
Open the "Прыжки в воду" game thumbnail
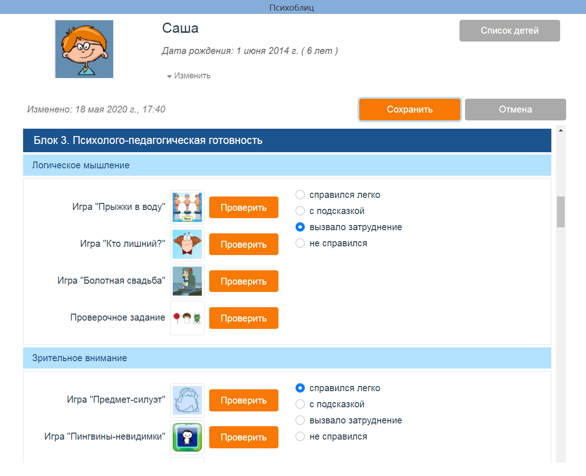pyautogui.click(x=187, y=208)
